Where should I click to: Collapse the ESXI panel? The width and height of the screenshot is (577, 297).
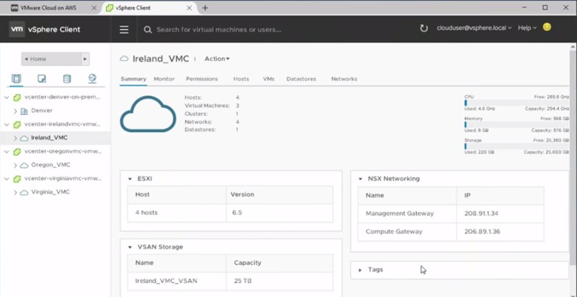coord(130,179)
